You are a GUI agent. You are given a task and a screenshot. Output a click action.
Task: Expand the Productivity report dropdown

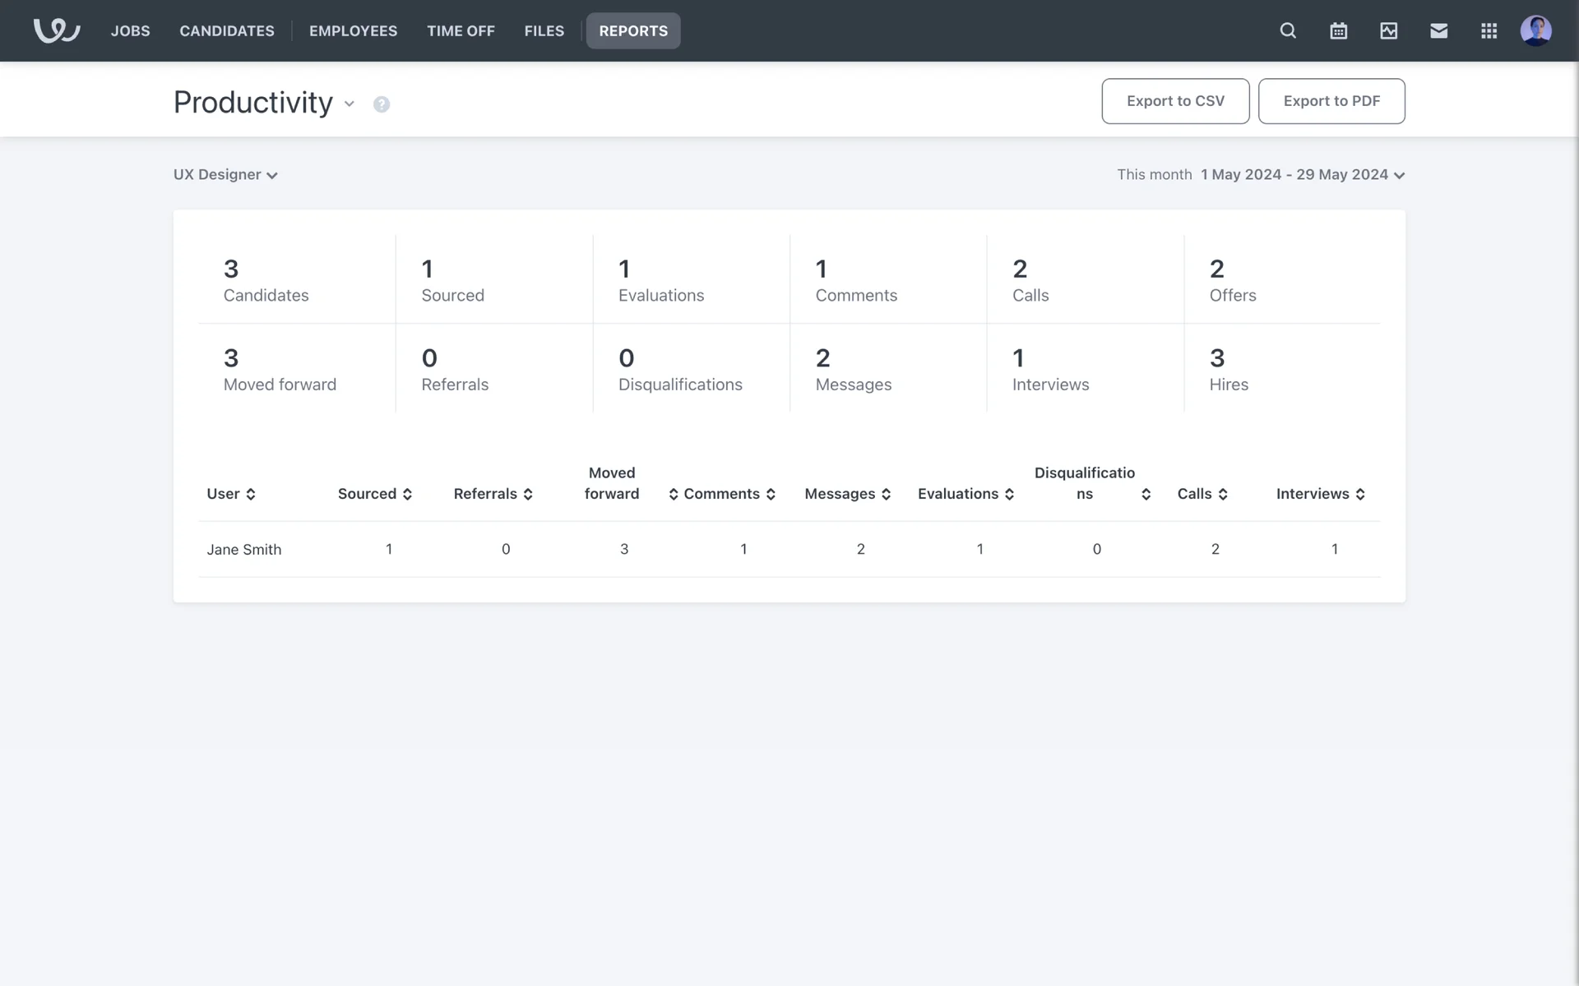coord(349,104)
